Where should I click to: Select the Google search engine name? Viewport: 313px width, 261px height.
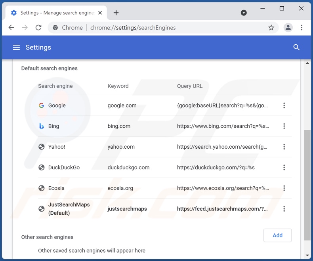[x=57, y=106]
